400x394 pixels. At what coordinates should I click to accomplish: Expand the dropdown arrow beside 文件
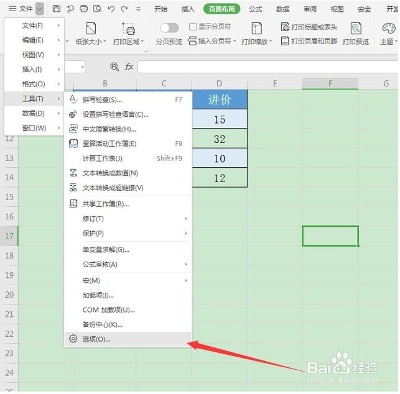[x=40, y=9]
